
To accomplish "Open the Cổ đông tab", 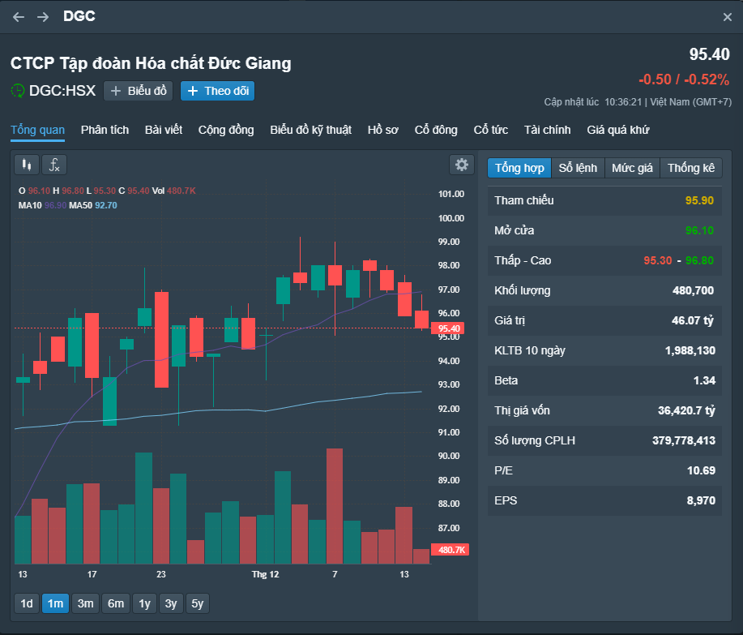I will click(436, 130).
